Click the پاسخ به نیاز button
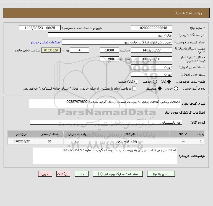The height and width of the screenshot is (206, 213). 161,174
